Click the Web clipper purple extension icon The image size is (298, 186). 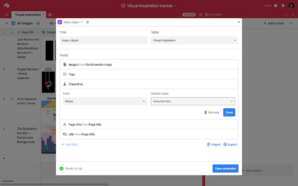60,22
